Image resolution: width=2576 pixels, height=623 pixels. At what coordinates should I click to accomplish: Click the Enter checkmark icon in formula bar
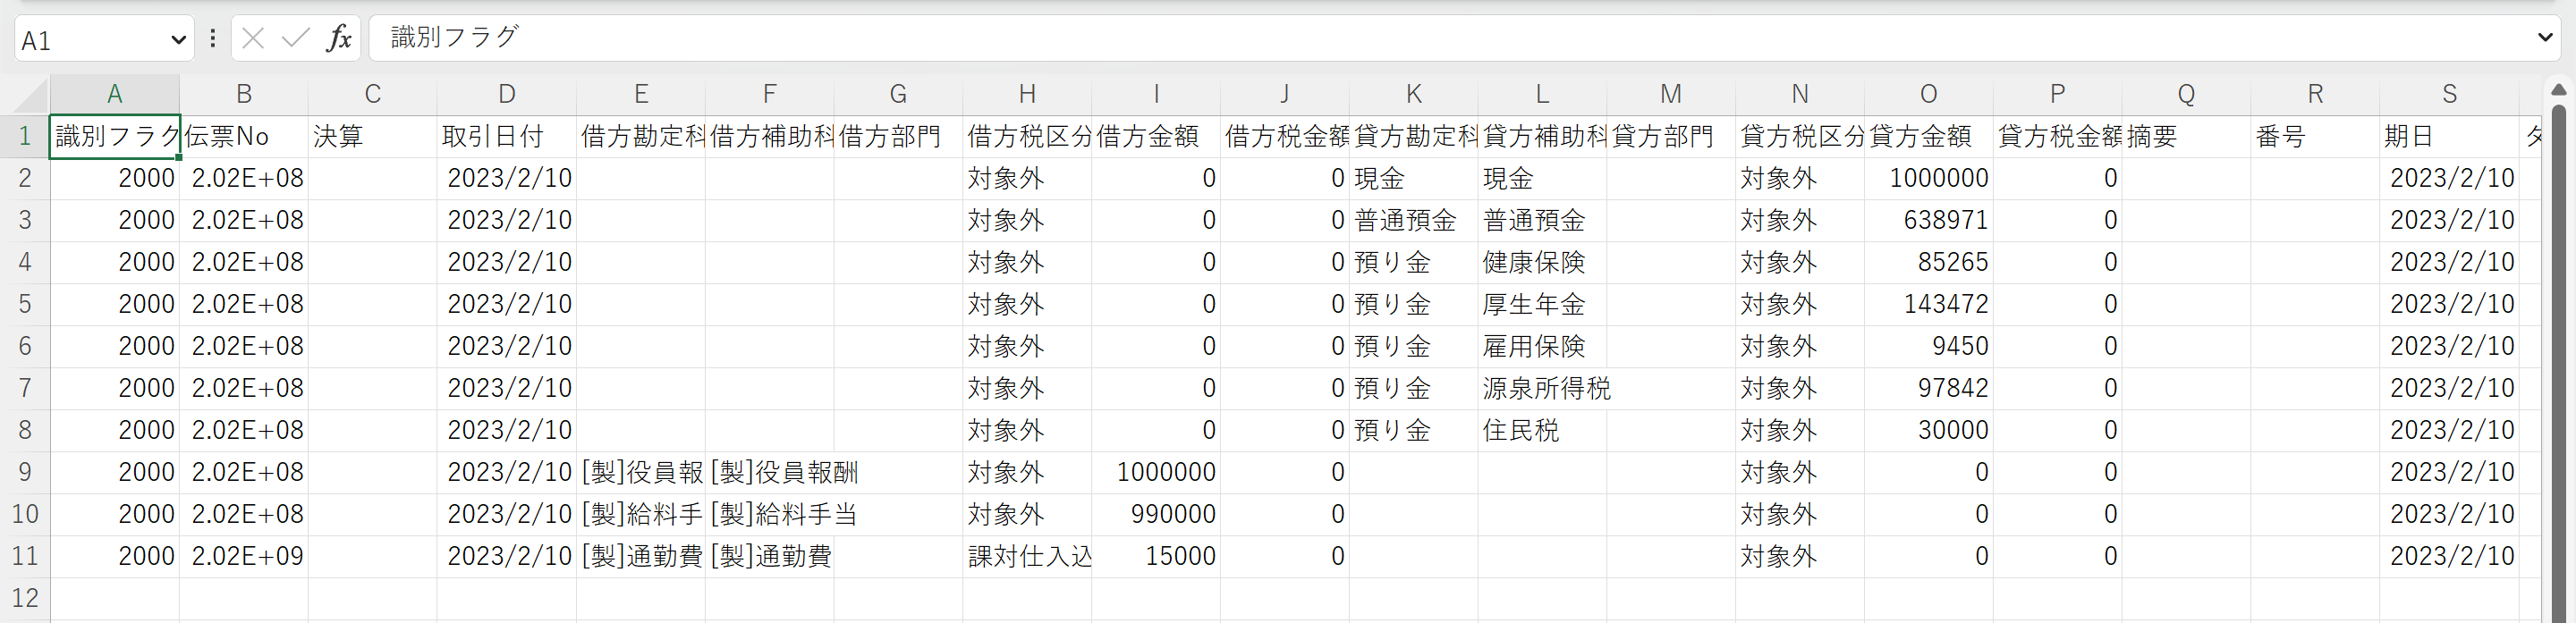tap(295, 39)
